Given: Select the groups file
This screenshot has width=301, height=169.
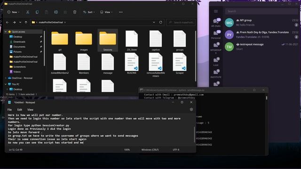Looking at the screenshot, I should point(180,41).
